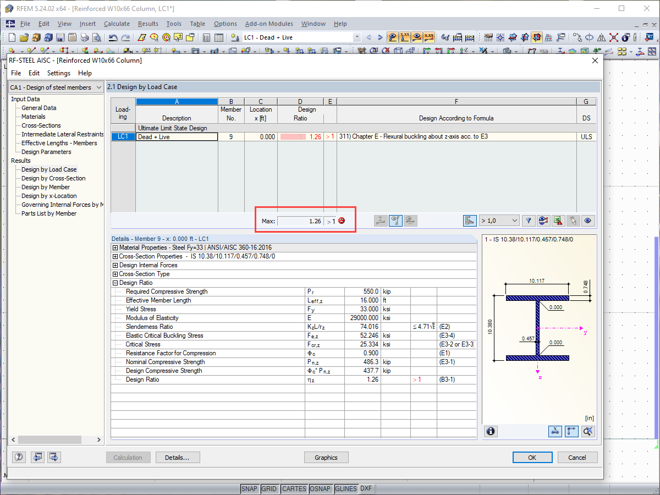Click the Undo arrow icon in main toolbar

click(x=113, y=37)
